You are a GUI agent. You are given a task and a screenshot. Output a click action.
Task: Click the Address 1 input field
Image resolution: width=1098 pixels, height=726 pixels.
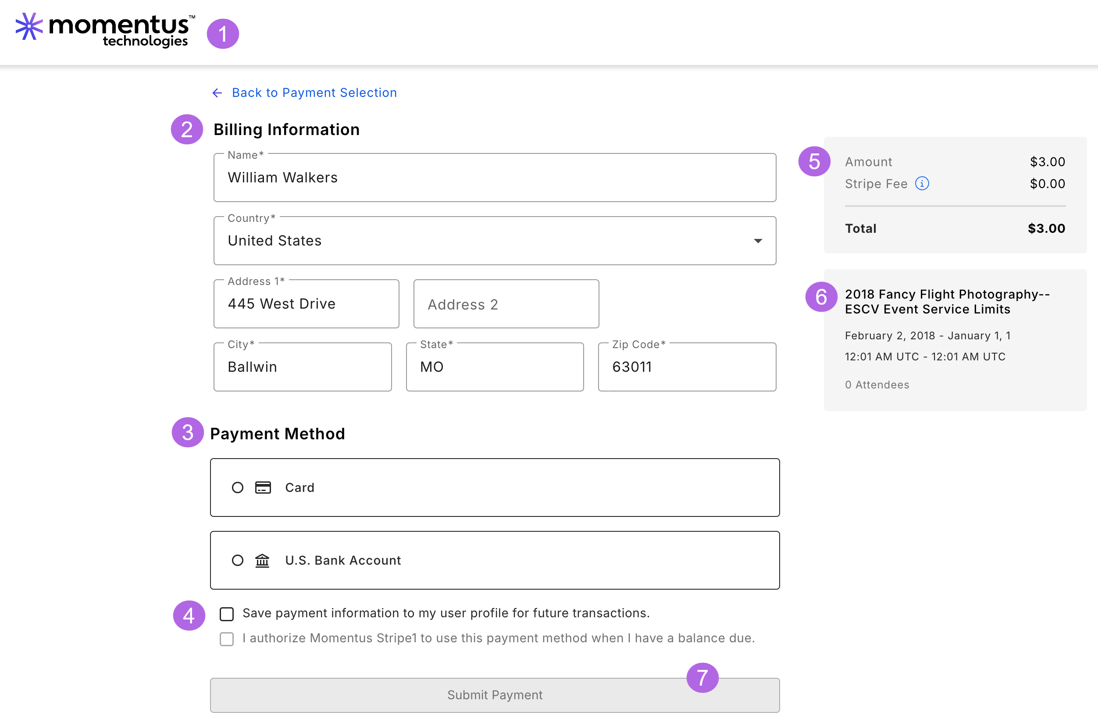tap(306, 304)
